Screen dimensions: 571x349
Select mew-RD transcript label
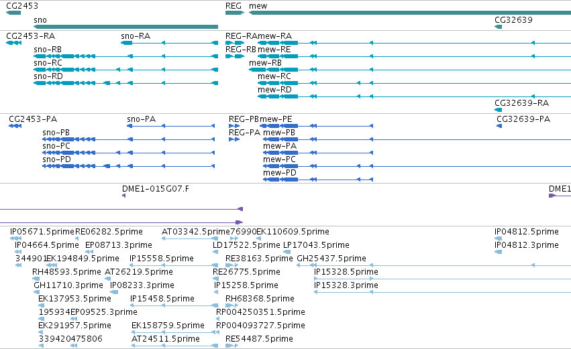click(275, 90)
